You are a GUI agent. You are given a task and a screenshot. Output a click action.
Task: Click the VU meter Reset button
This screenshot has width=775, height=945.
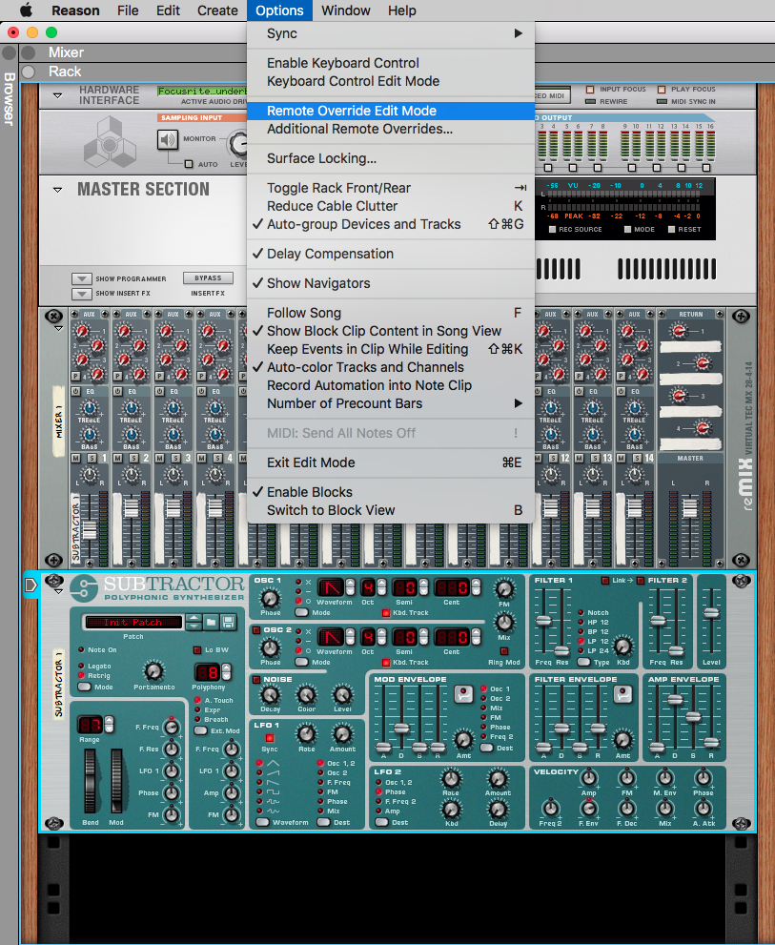point(672,229)
